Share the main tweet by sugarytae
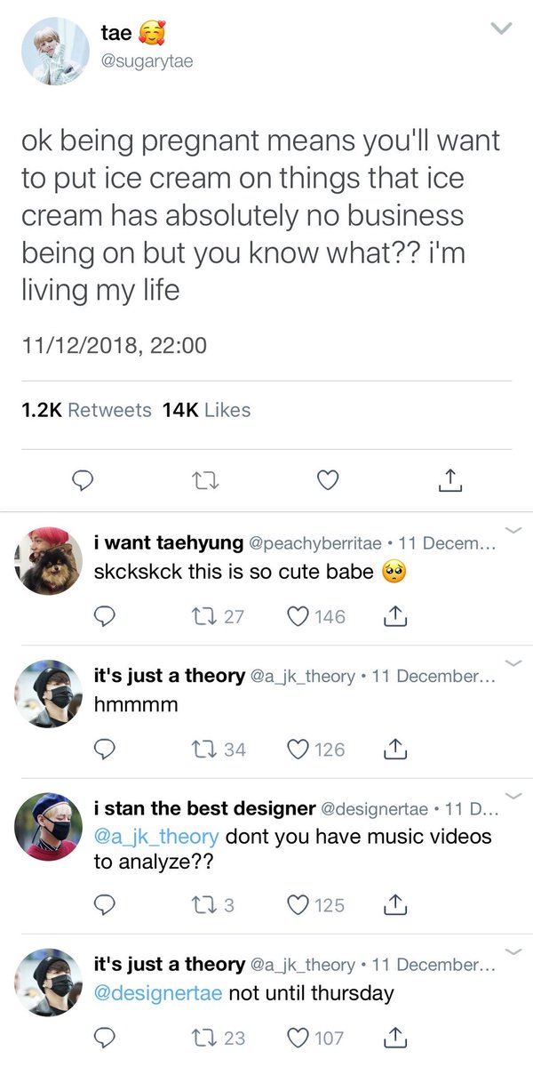The height and width of the screenshot is (1067, 533). point(450,480)
